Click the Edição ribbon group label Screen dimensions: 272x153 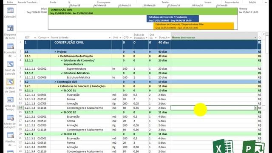252,2
